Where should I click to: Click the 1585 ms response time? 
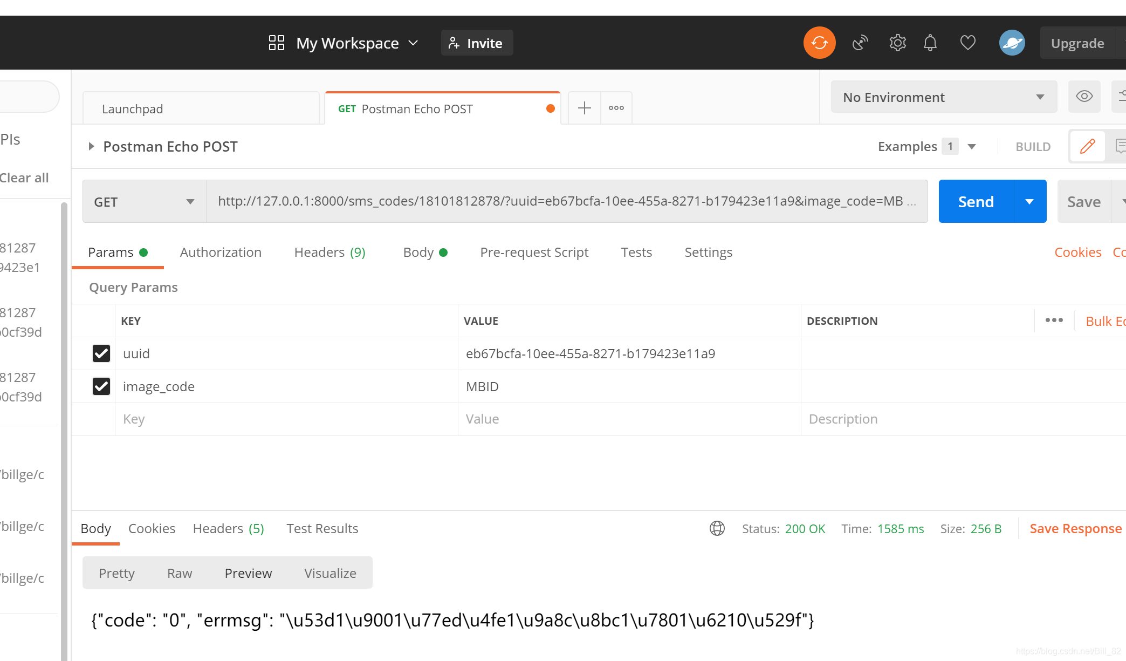[x=901, y=529]
